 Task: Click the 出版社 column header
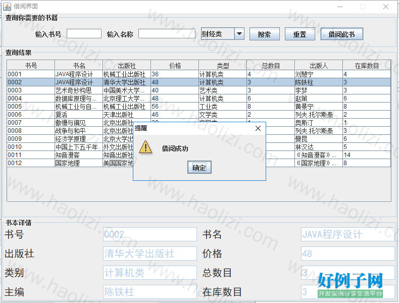127,66
